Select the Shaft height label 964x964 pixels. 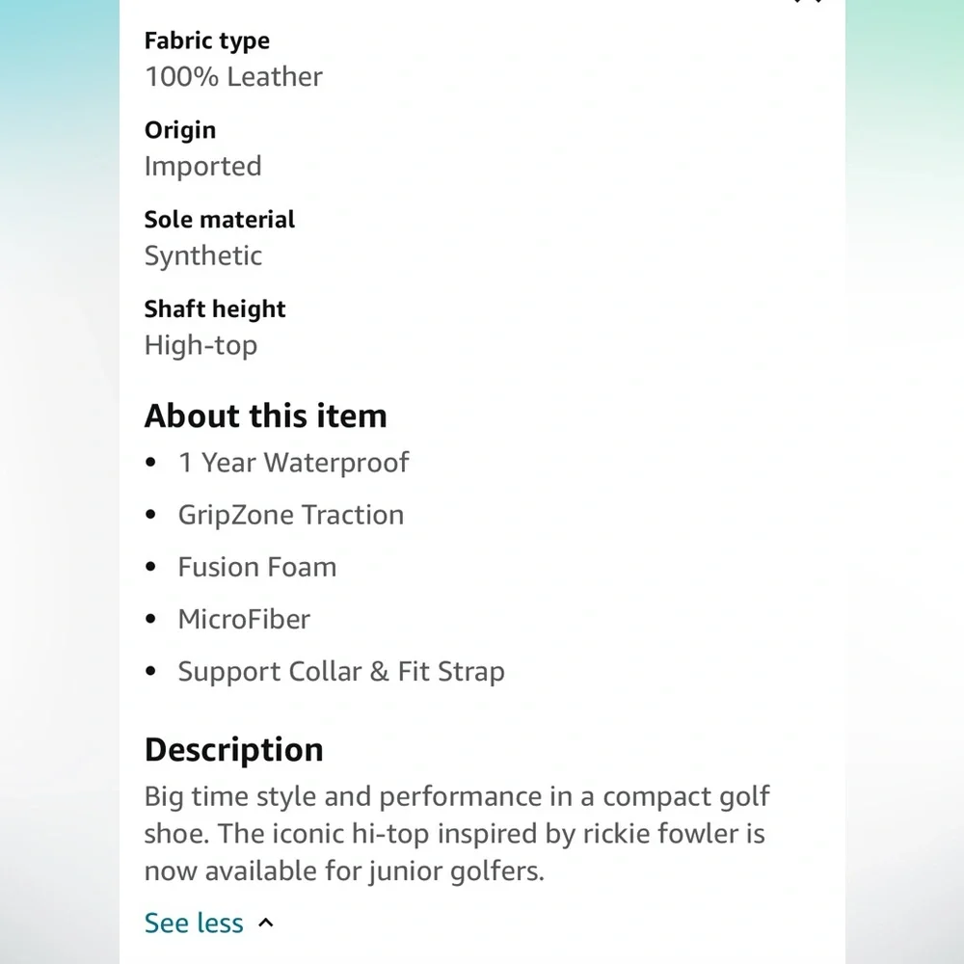tap(215, 309)
